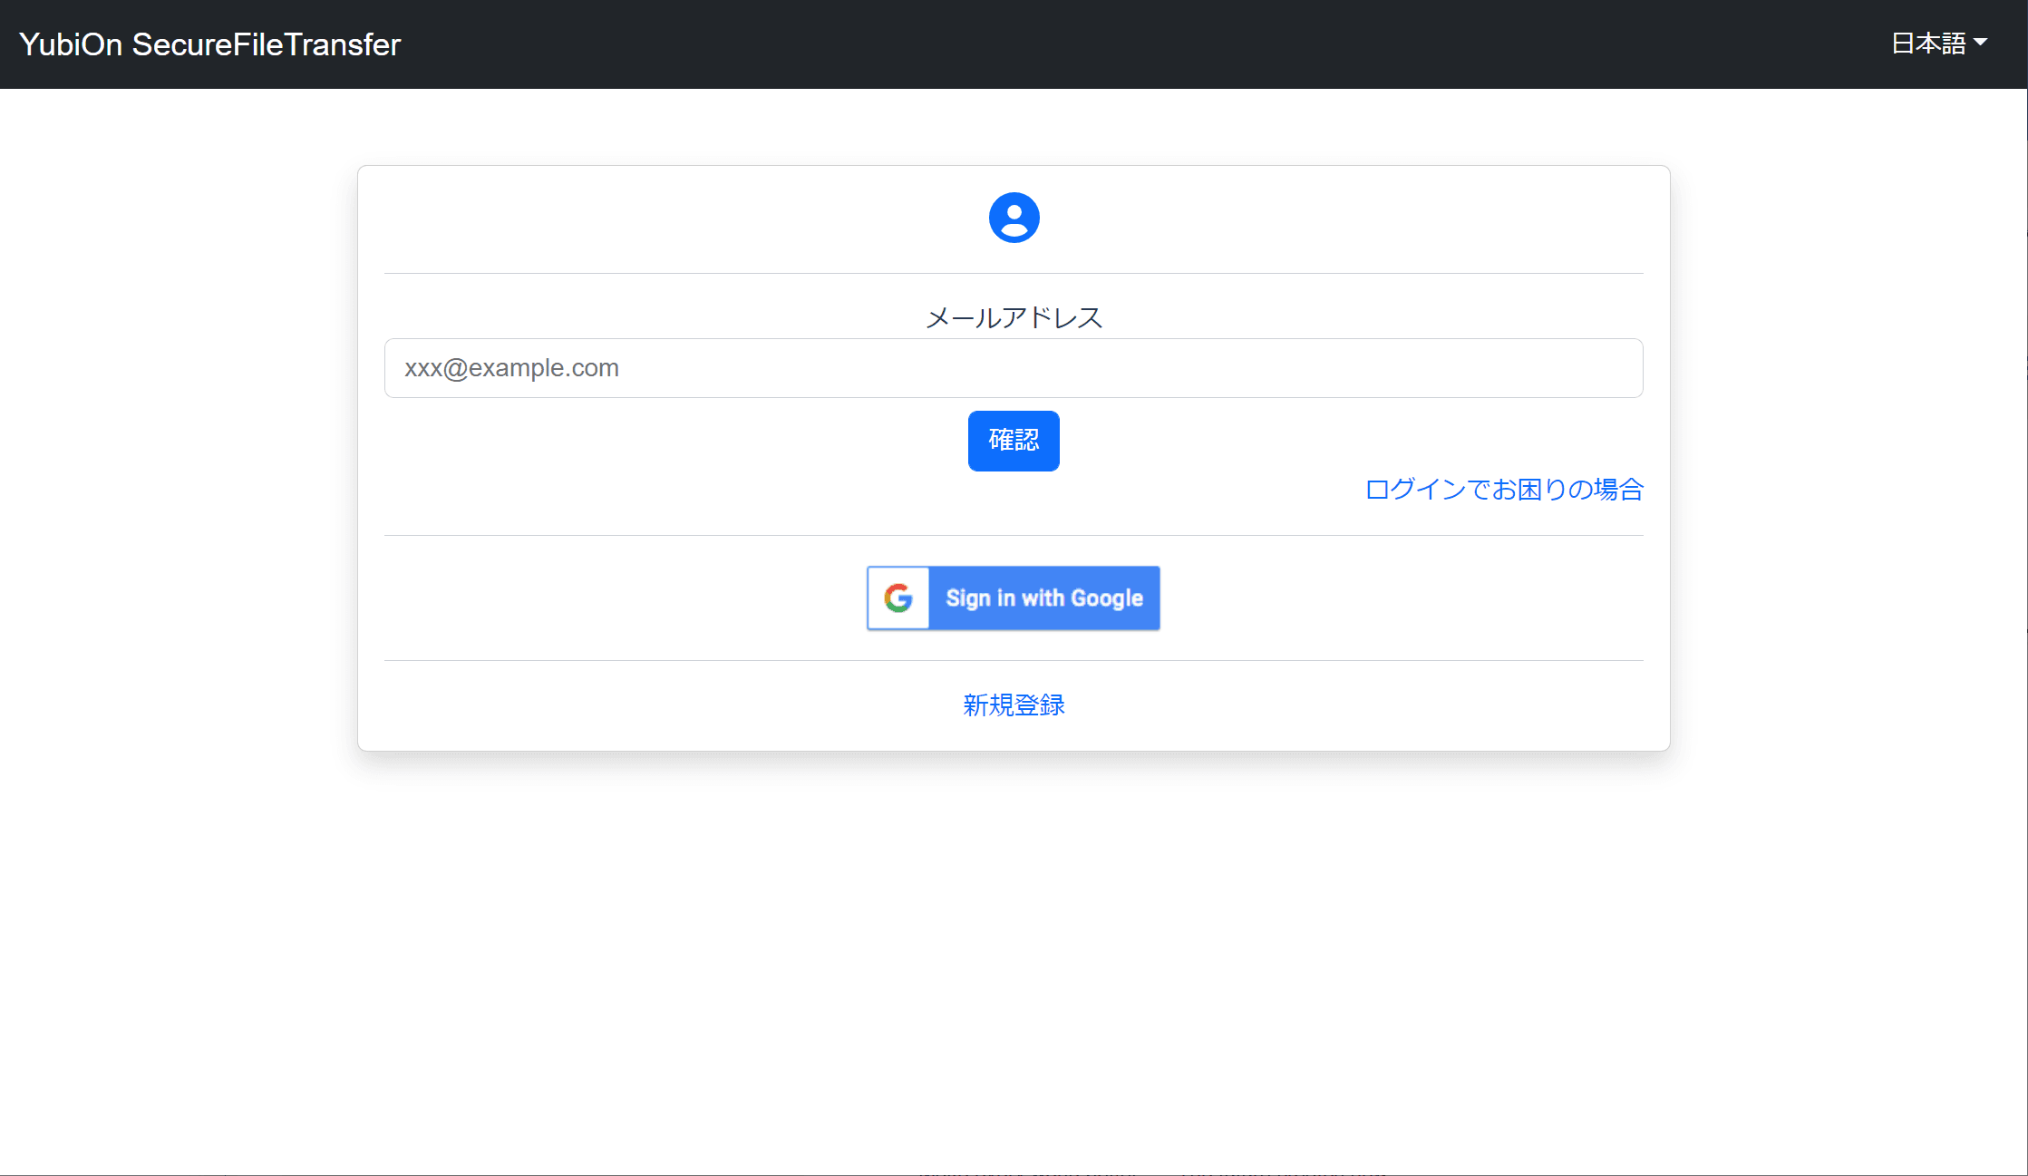Image resolution: width=2028 pixels, height=1176 pixels.
Task: Click the Google G logo icon
Action: click(x=898, y=598)
